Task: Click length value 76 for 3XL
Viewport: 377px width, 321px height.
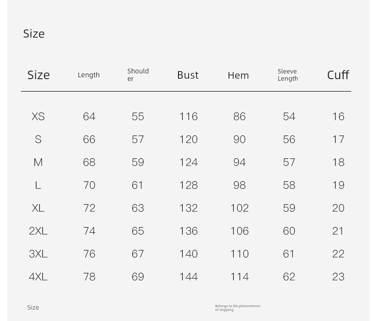Action: click(x=89, y=254)
